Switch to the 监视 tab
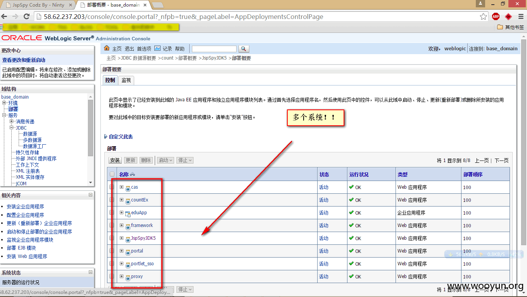This screenshot has width=527, height=297. (x=126, y=80)
